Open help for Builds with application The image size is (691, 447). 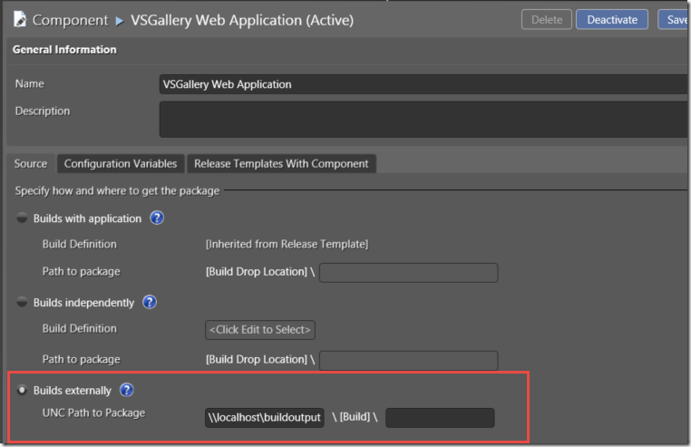(x=157, y=218)
